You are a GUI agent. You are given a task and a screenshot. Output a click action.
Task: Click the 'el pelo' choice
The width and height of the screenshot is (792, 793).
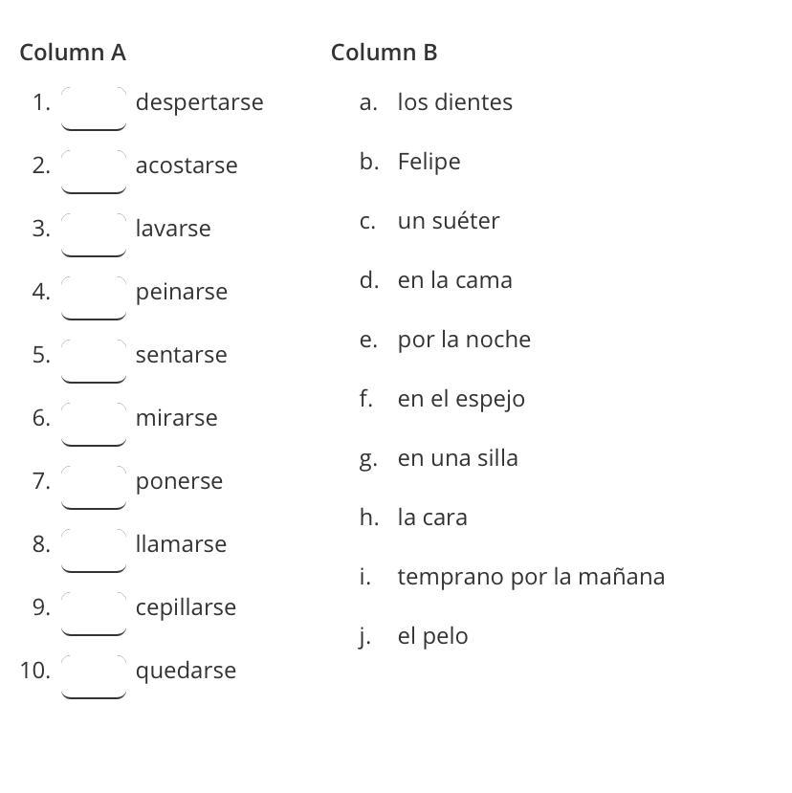432,636
